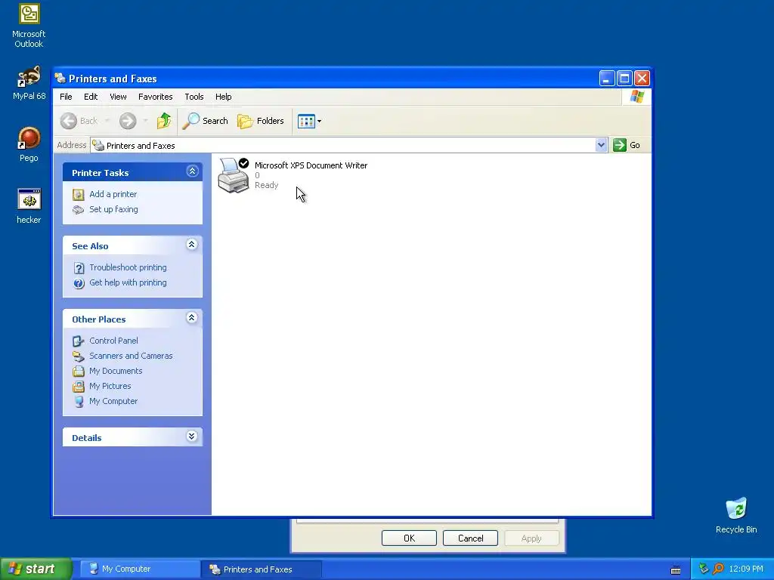Image resolution: width=774 pixels, height=580 pixels.
Task: Click the Back navigation button
Action: (x=80, y=121)
